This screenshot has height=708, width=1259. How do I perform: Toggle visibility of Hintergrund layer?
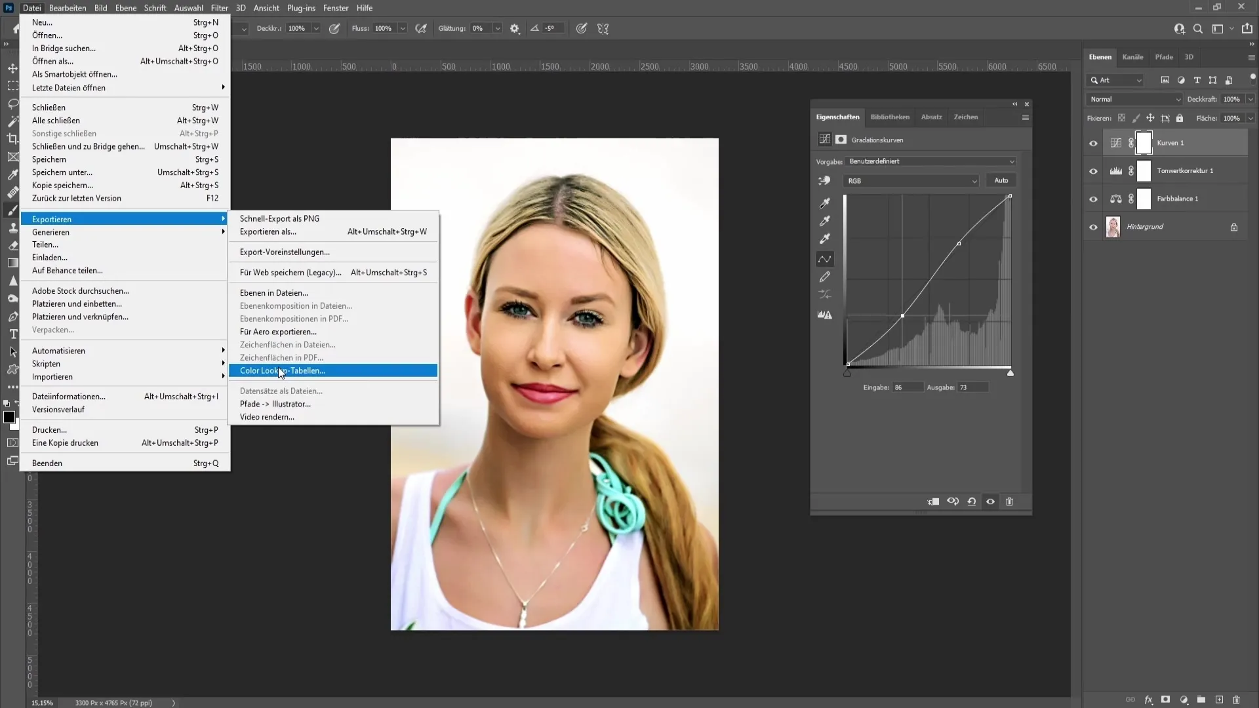pos(1093,226)
